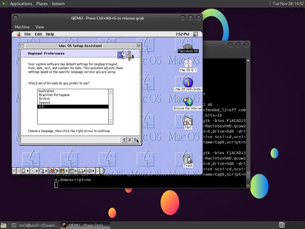Click the Setup Assistant Finder face icon
Viewport: 305px width, 229px height.
122,55
